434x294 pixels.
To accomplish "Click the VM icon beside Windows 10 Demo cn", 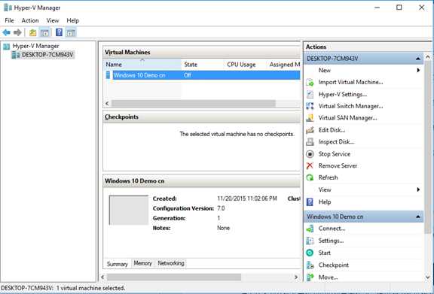I will (x=108, y=75).
